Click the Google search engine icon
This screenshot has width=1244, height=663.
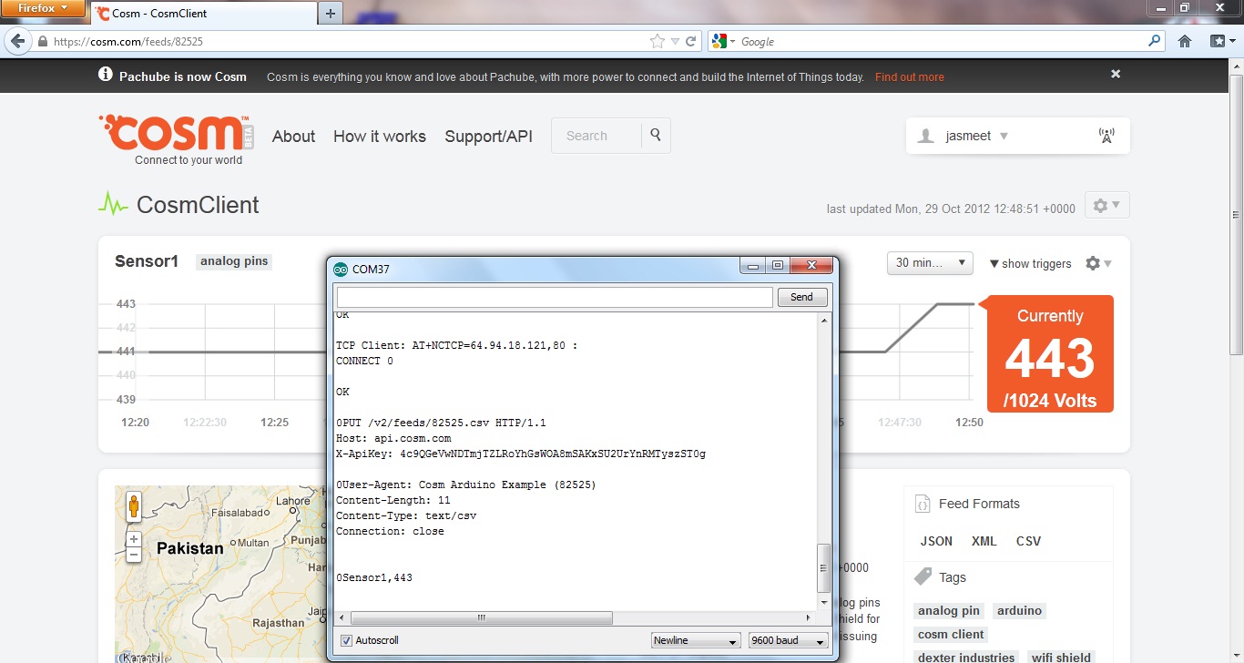click(x=719, y=41)
